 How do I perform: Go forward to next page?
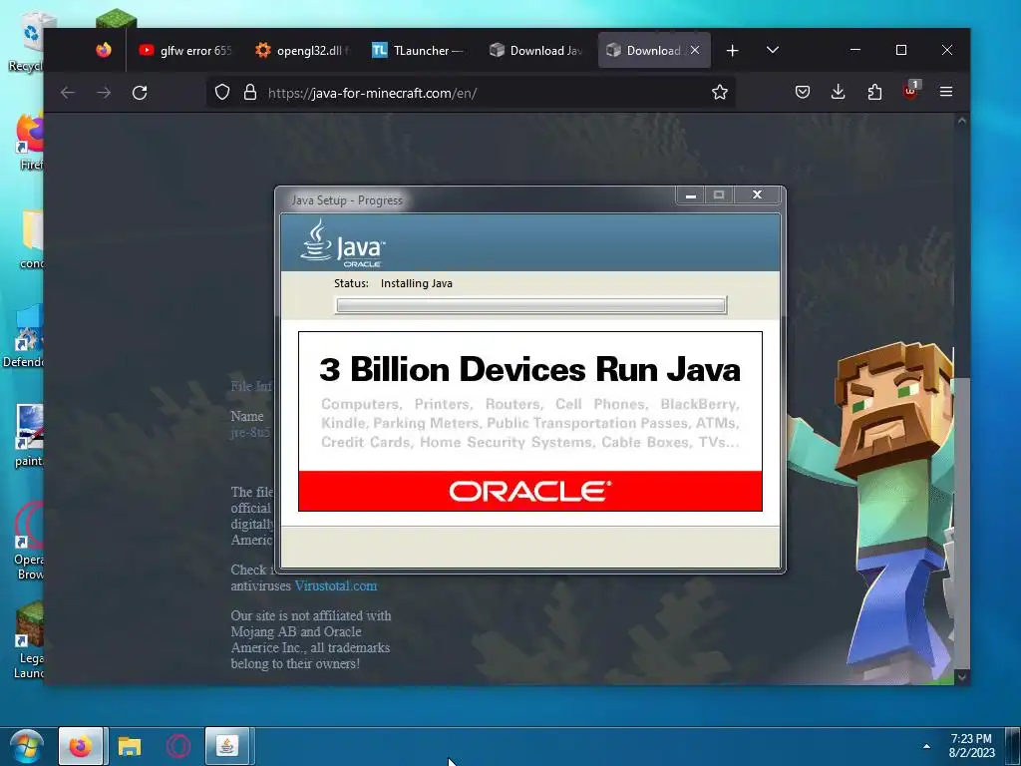point(104,93)
